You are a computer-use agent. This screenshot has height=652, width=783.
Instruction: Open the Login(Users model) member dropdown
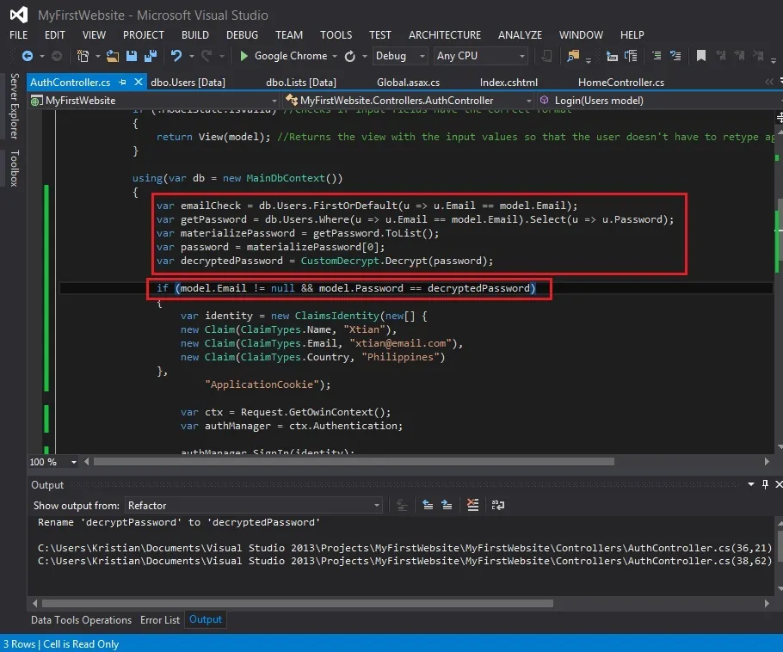(x=659, y=101)
